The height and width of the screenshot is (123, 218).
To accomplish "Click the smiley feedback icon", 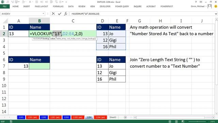I will pos(216,6).
